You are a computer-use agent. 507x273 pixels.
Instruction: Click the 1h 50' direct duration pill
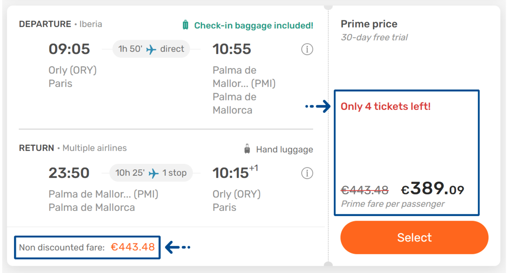[x=151, y=49]
